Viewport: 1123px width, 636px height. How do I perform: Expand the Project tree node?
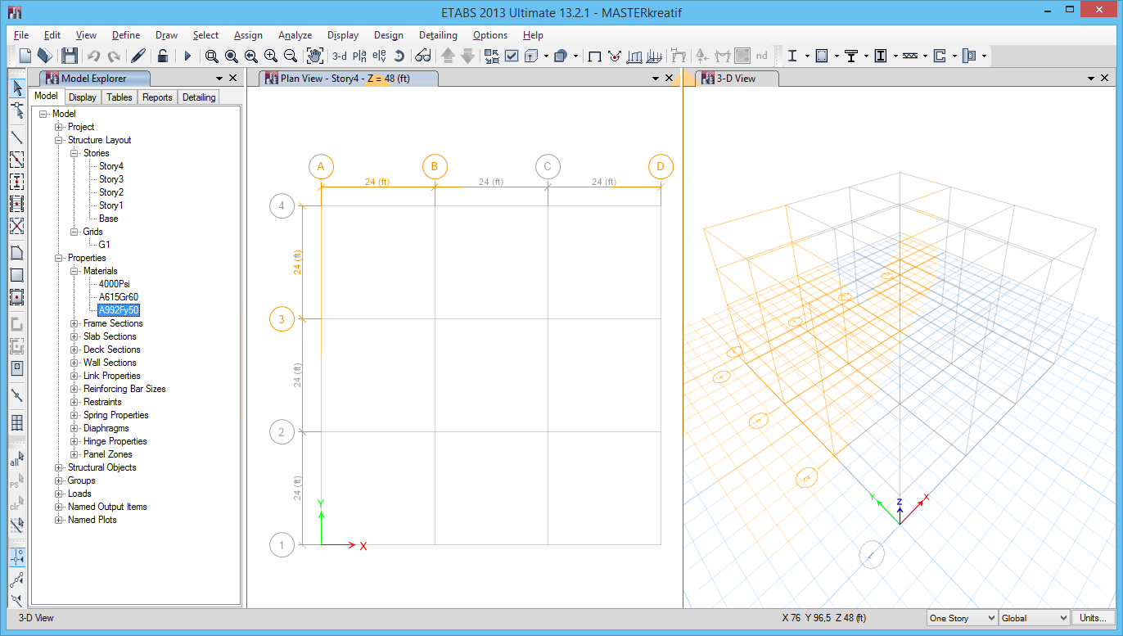59,127
